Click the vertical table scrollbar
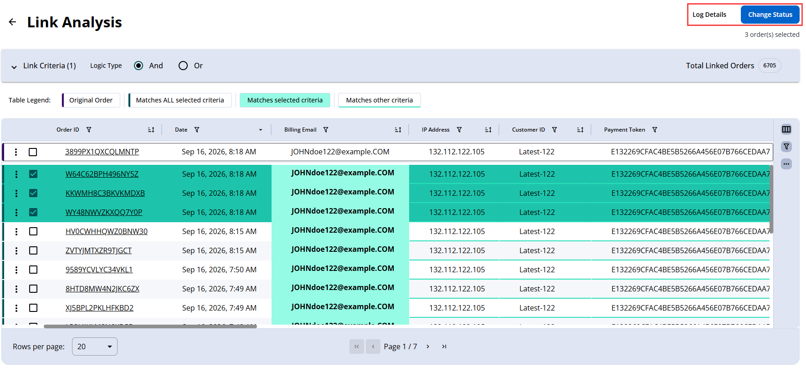The width and height of the screenshot is (806, 372). 771,199
